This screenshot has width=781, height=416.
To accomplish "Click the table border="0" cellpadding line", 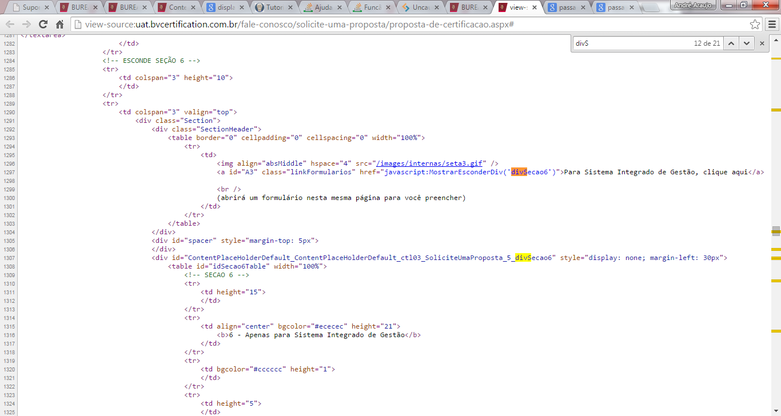I will 296,138.
